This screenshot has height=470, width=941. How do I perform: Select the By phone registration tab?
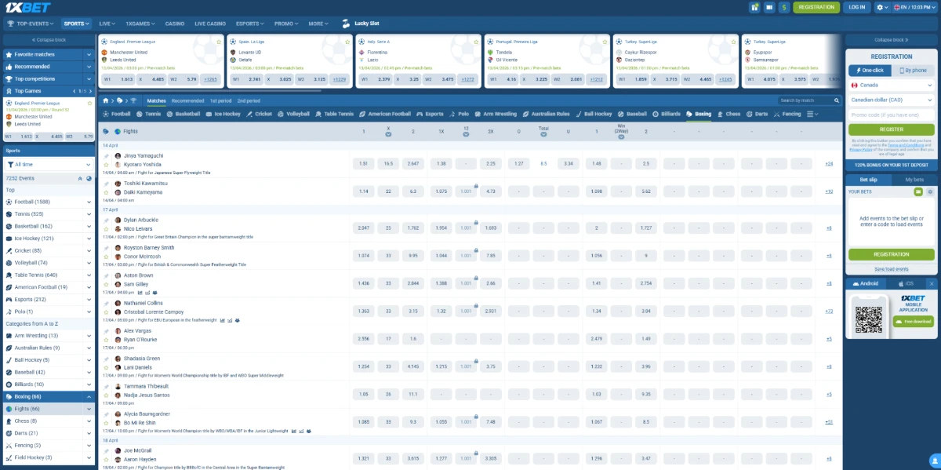point(913,70)
